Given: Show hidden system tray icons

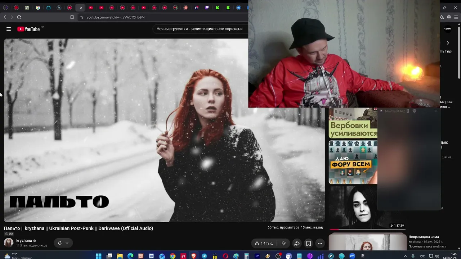Looking at the screenshot, I should click(405, 256).
